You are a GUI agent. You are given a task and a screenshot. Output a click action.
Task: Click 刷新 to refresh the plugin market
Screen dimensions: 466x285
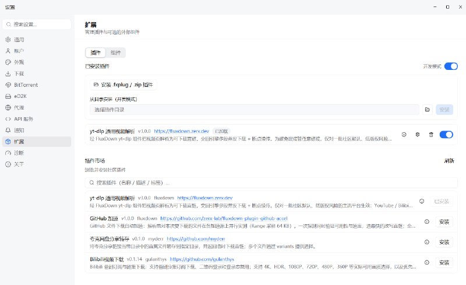coord(449,161)
